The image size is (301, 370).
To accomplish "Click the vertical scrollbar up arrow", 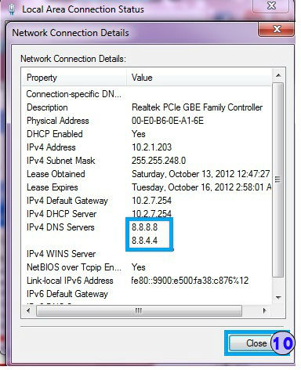I will click(x=278, y=75).
